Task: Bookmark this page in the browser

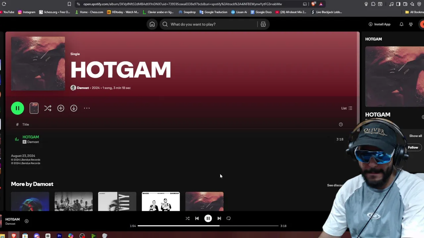Action: coord(69,4)
